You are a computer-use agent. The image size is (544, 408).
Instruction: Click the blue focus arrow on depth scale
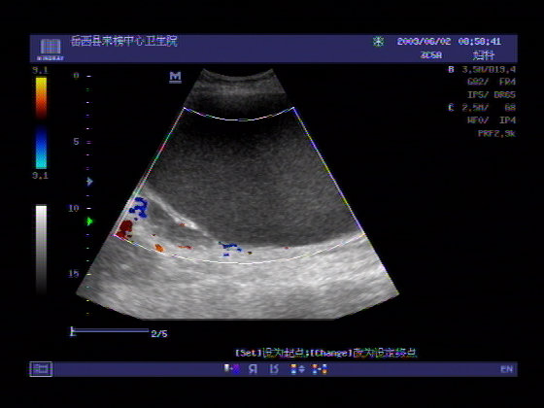[x=89, y=182]
